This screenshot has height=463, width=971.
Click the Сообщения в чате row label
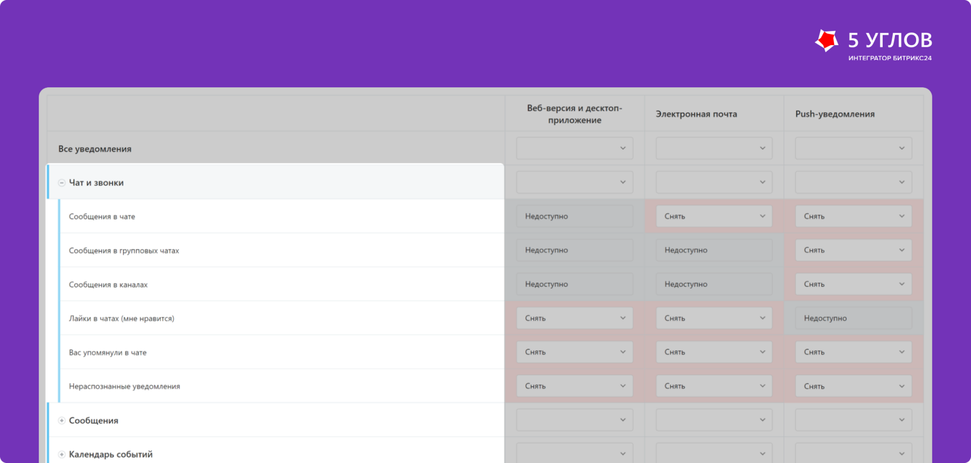(x=102, y=217)
